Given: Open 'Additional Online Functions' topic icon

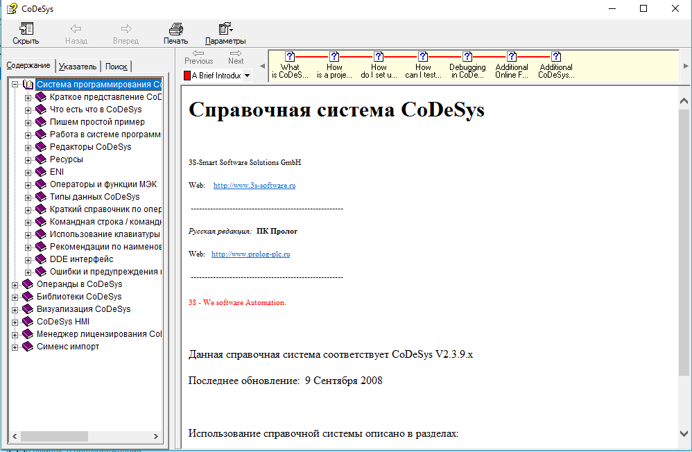Looking at the screenshot, I should coord(512,57).
